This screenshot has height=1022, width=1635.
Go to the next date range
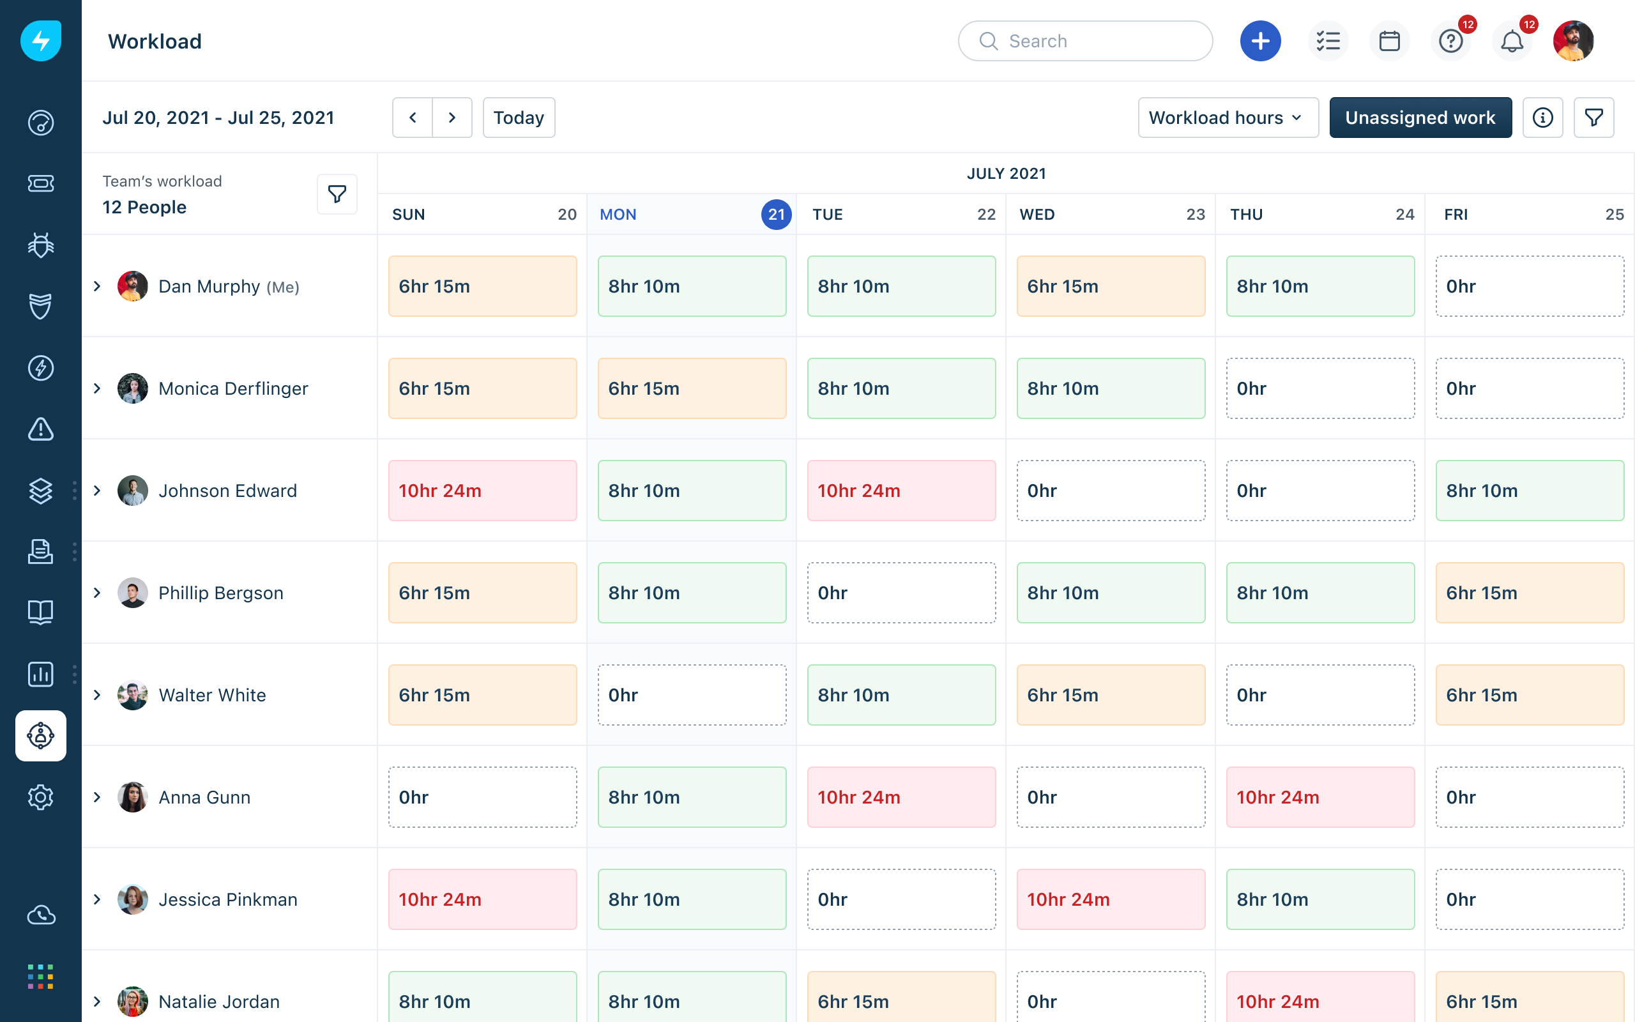point(452,118)
